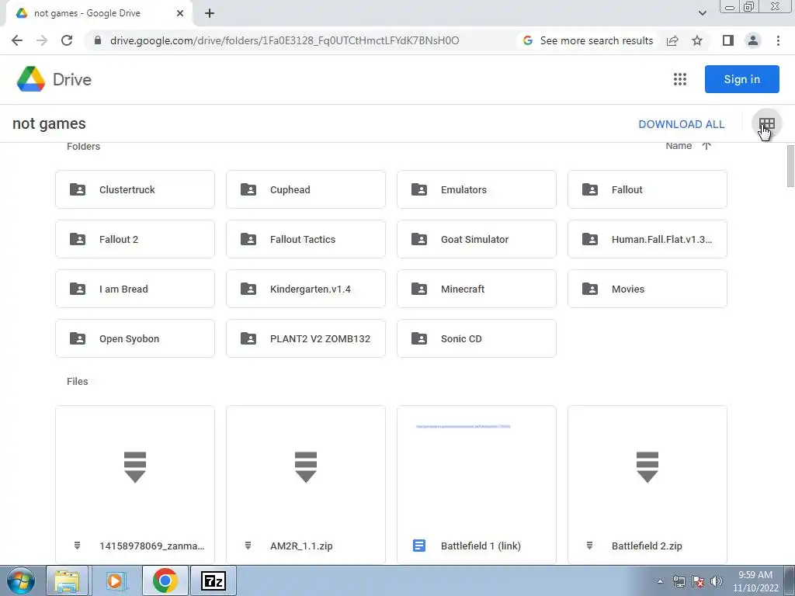Viewport: 795px width, 596px height.
Task: Click the network tray icon
Action: coord(679,581)
